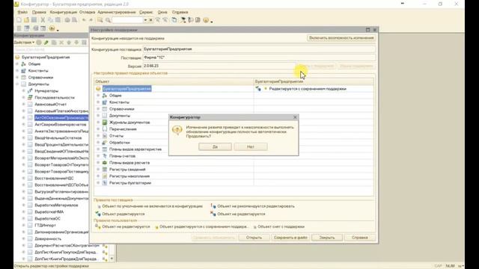The height and width of the screenshot is (269, 479).
Task: Expand Планы счетов in the support list
Action: click(98, 156)
